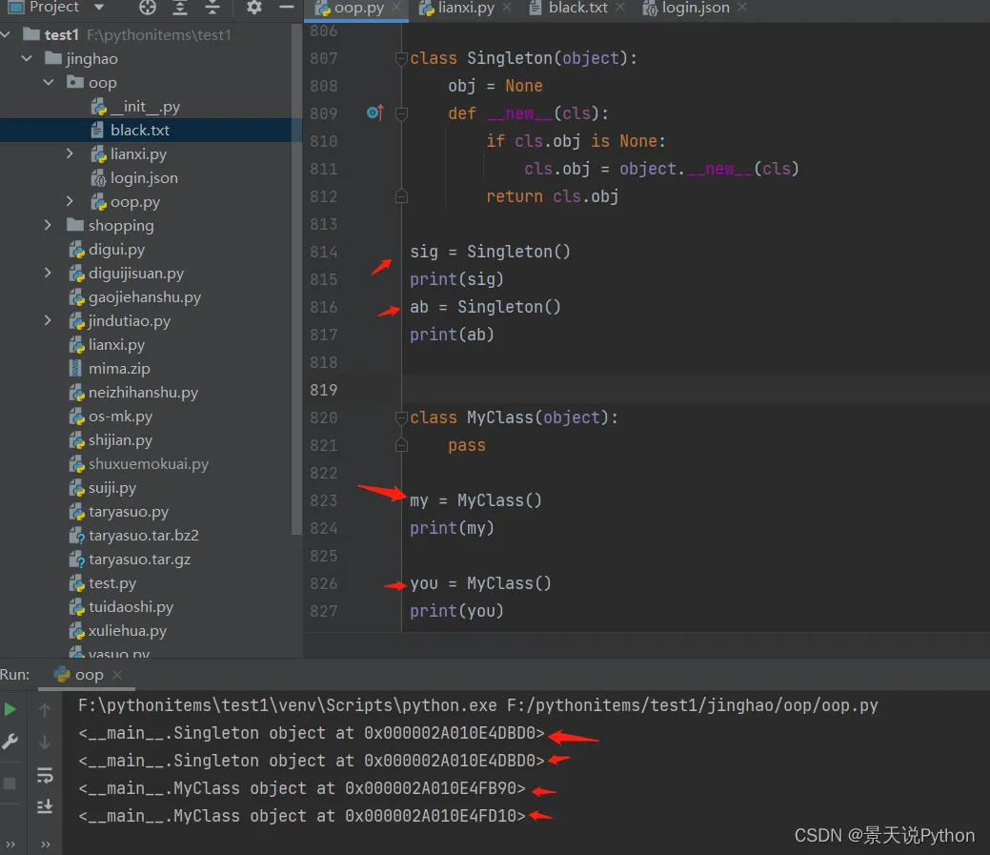Click the override marker on line 809

[x=374, y=113]
